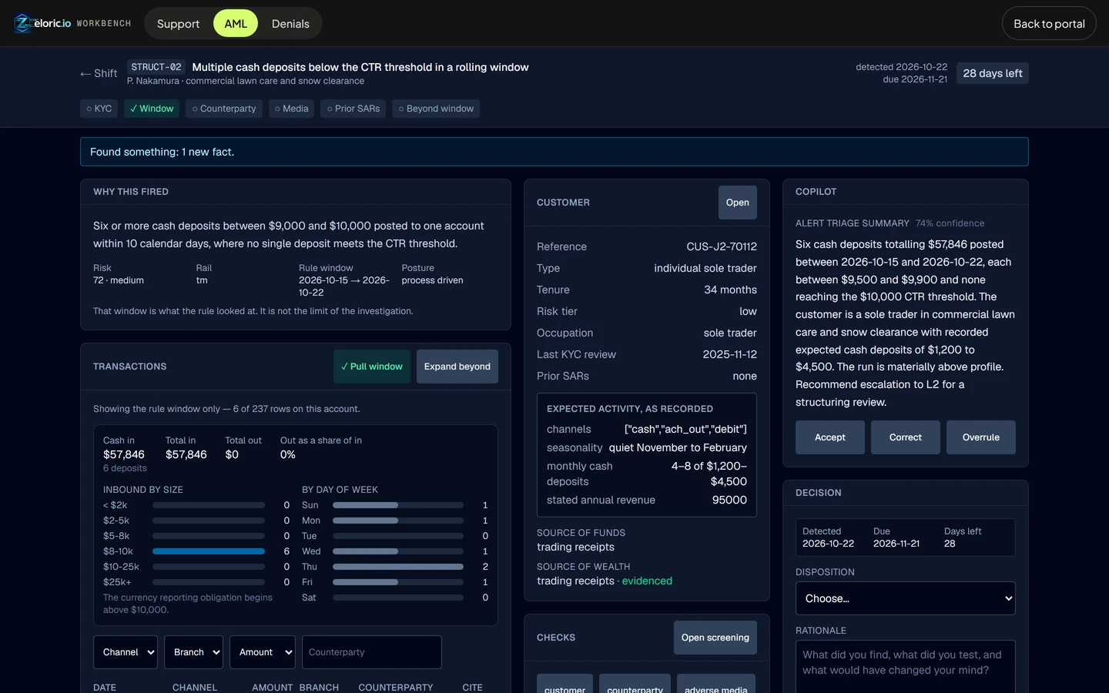Click the AMOUNT column header
1109x693 pixels.
click(x=273, y=688)
